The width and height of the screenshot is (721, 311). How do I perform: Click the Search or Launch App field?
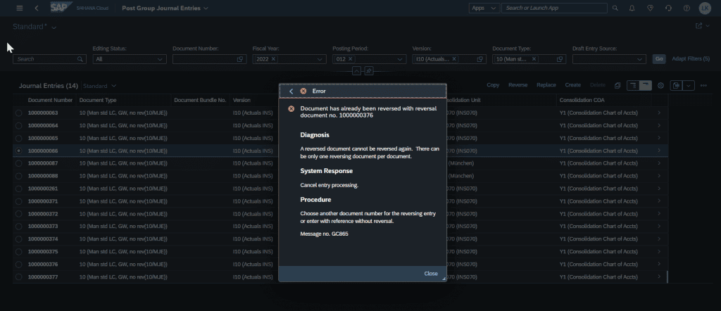[x=555, y=8]
